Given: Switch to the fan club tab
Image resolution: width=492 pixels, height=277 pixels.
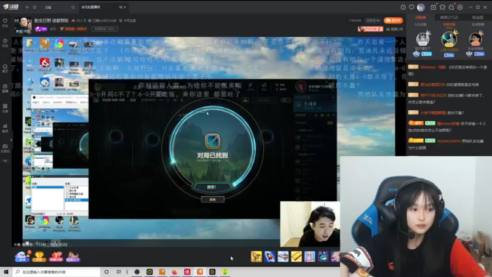Looking at the screenshot, I should (478, 18).
